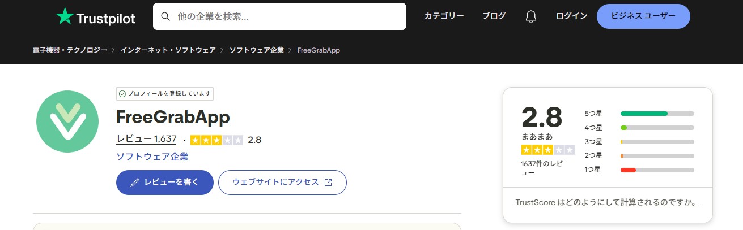
Task: Open the TrustScore calculation explanation link
Action: pos(607,202)
